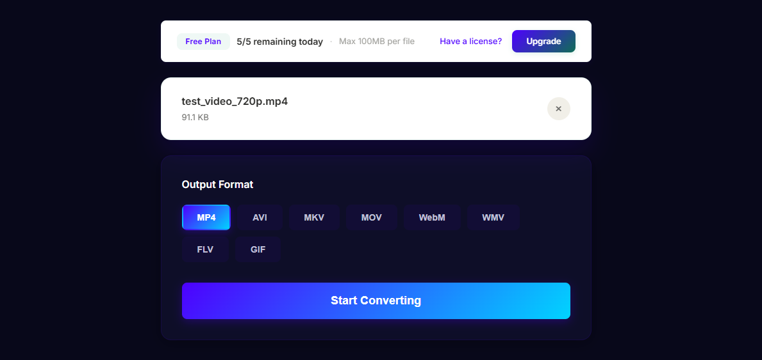Select MOV output format
Image resolution: width=762 pixels, height=360 pixels.
tap(371, 217)
